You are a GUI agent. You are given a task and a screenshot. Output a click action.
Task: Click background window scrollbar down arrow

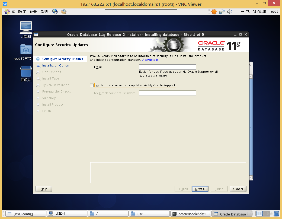click(x=251, y=177)
